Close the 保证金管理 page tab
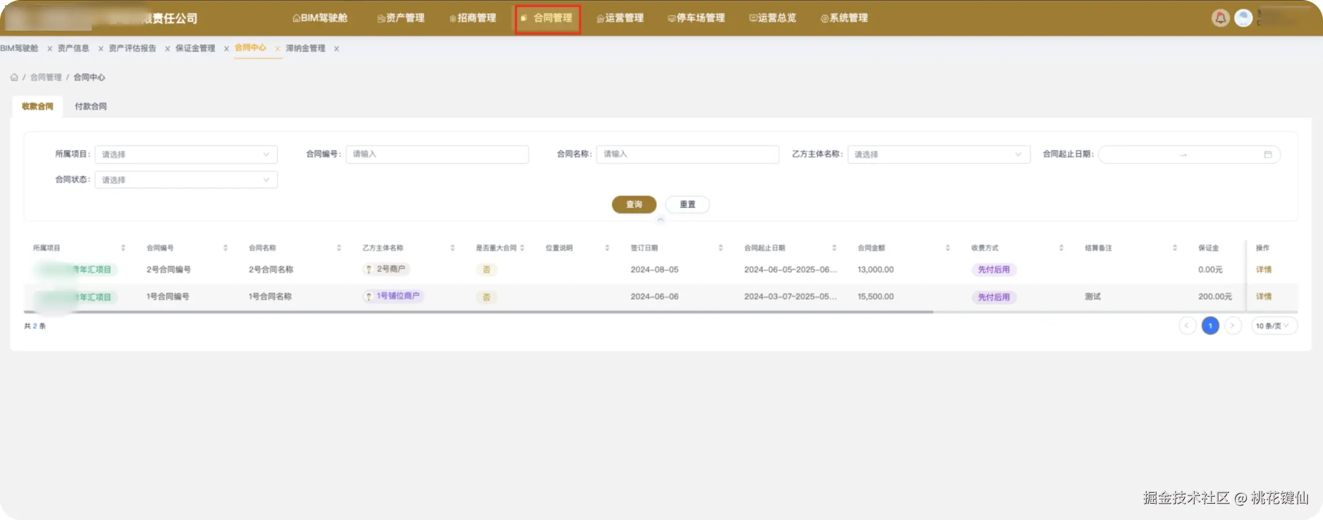Screen dimensions: 1323x520 [226, 49]
